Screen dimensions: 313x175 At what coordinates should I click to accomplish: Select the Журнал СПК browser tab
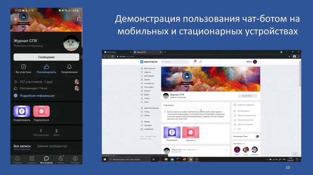point(147,52)
